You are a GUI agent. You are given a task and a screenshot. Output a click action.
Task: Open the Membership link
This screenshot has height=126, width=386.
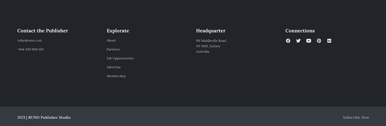coord(116,76)
